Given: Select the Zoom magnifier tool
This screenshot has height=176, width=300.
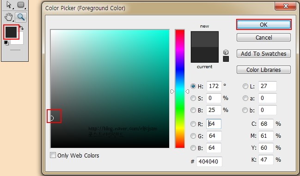Looking at the screenshot, I should tap(21, 17).
